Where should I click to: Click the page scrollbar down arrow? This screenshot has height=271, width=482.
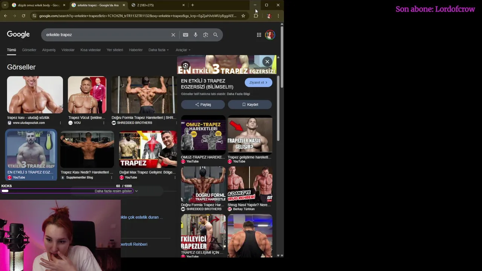pyautogui.click(x=282, y=256)
